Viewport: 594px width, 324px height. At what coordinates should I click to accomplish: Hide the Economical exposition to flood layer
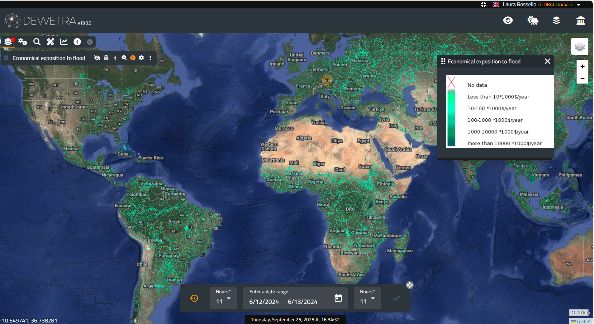[x=97, y=58]
